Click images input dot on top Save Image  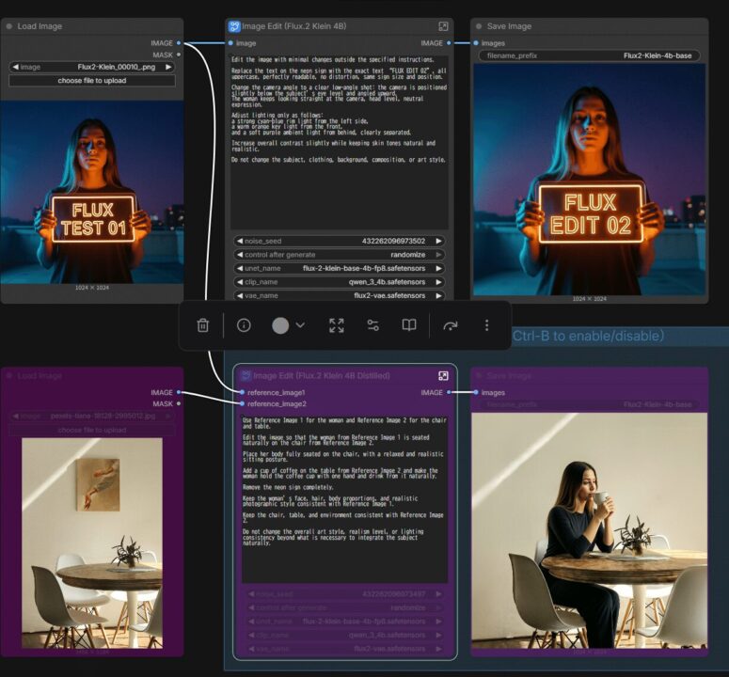pyautogui.click(x=476, y=43)
